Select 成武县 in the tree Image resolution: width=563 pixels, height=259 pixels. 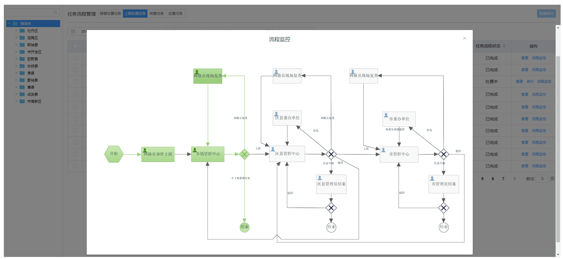(x=33, y=94)
